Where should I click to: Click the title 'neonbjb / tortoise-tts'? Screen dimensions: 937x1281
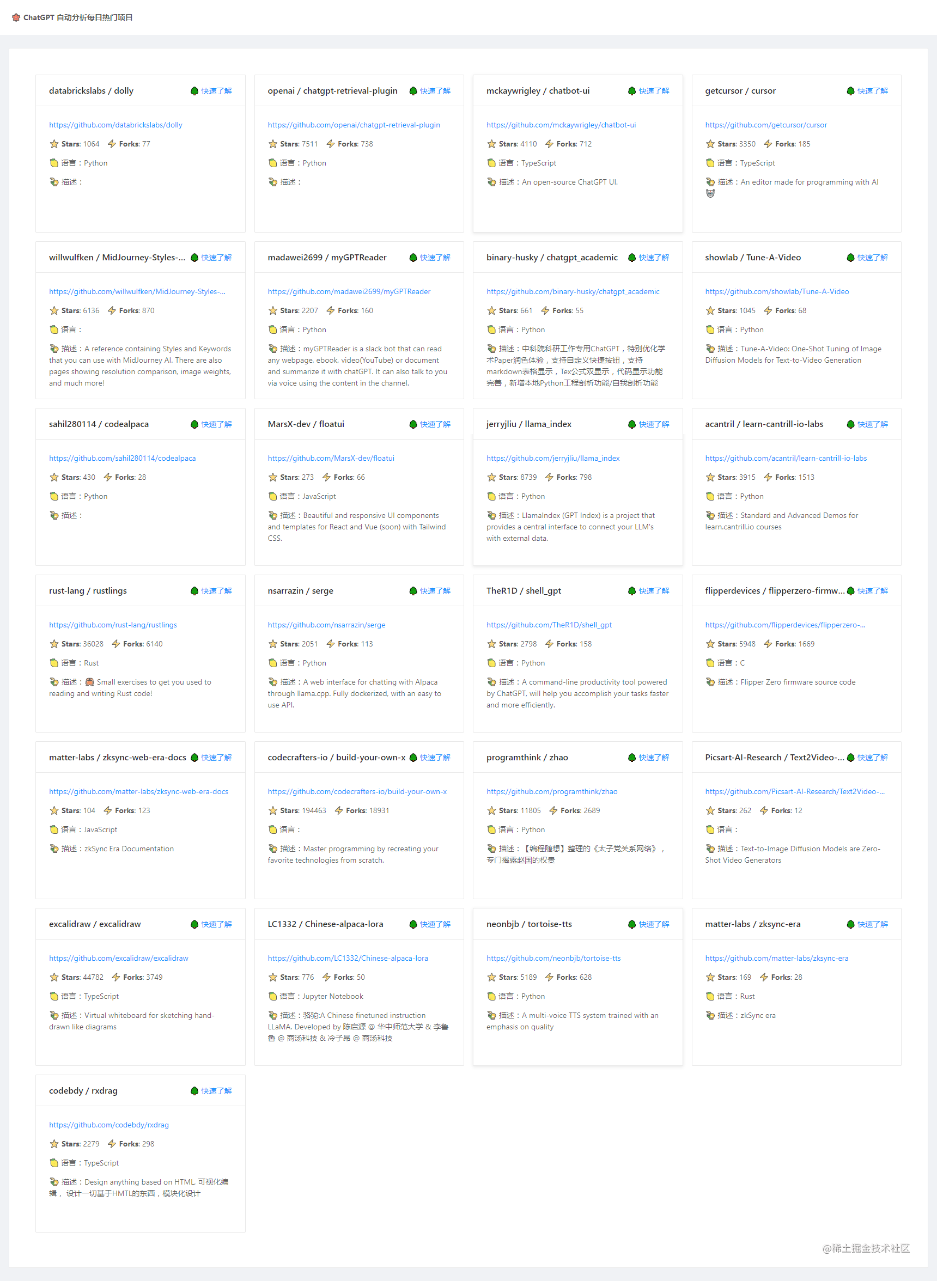529,924
